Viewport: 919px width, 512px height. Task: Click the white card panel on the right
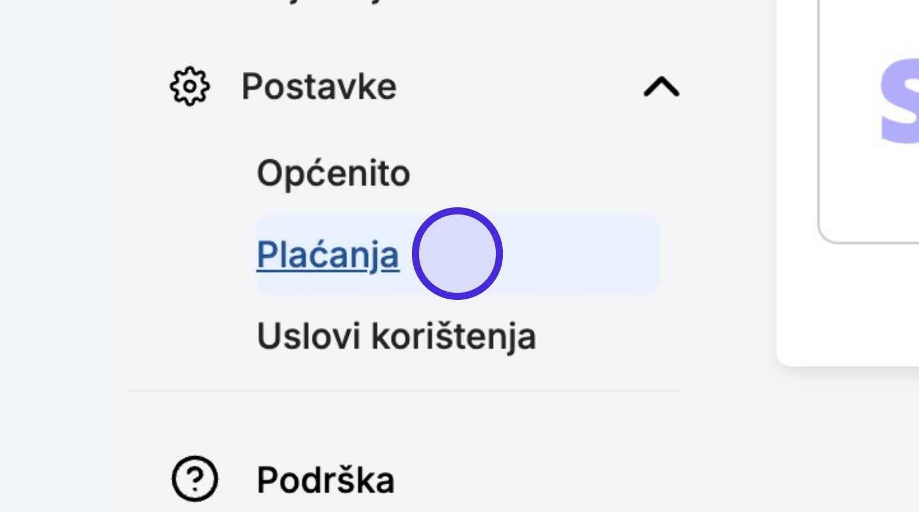[848, 183]
